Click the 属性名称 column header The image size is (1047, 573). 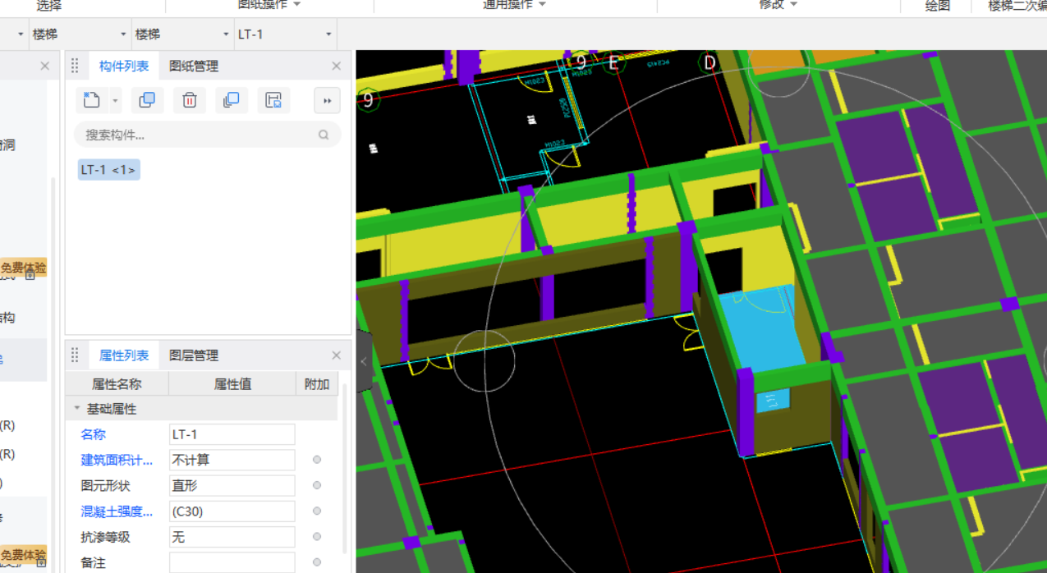coord(117,383)
